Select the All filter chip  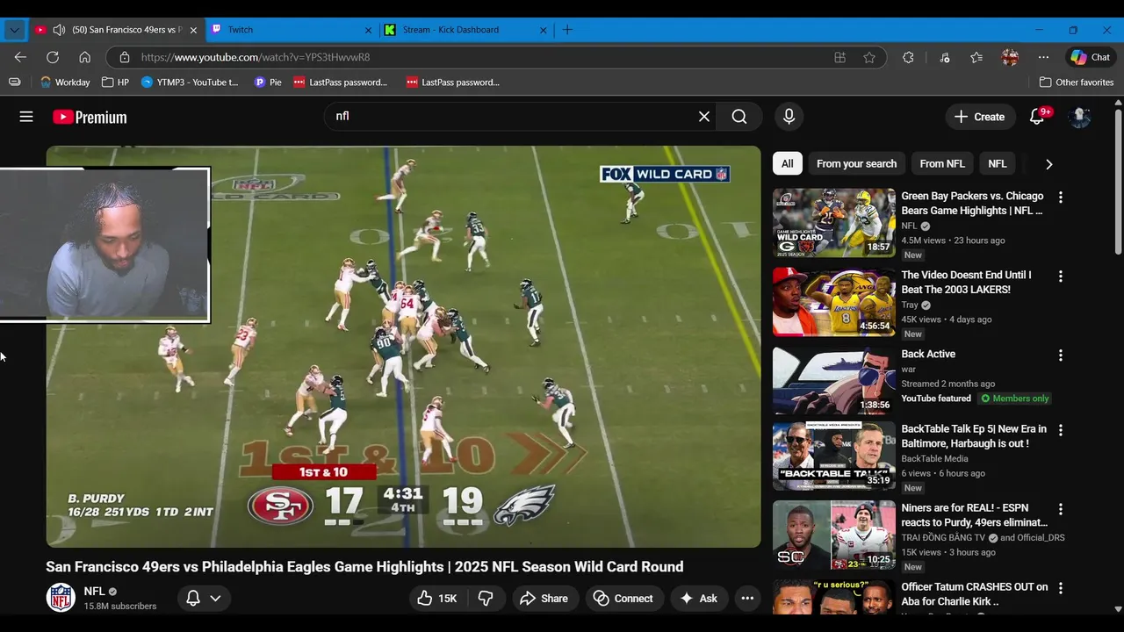(x=788, y=163)
